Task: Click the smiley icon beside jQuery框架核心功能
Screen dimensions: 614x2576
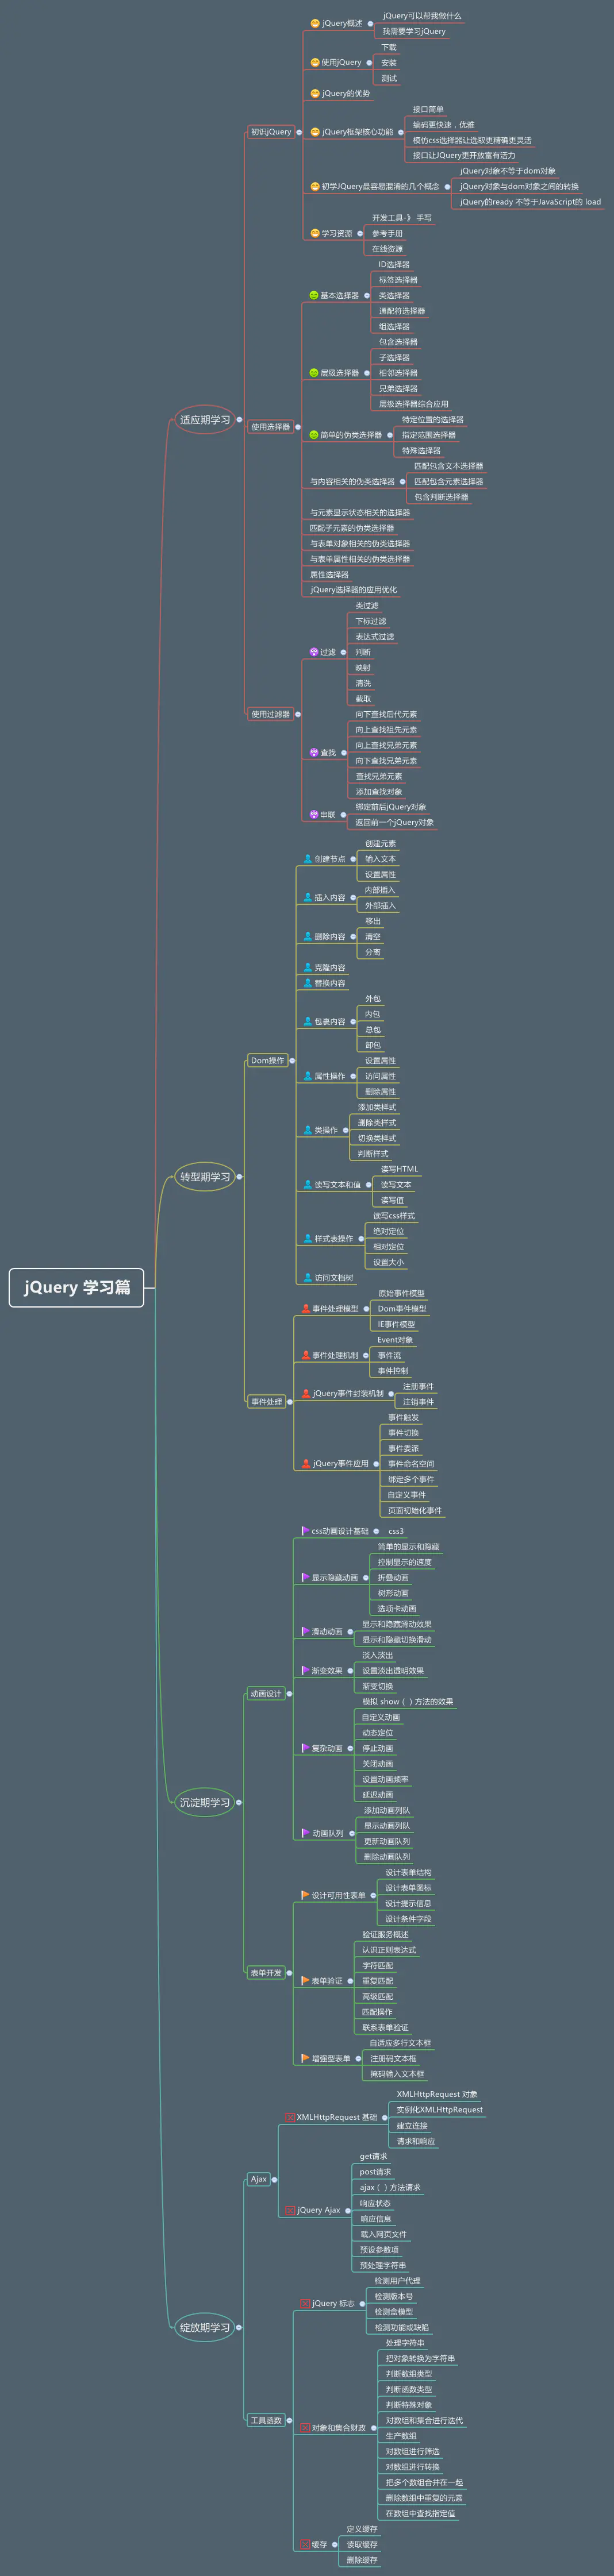Action: [315, 132]
